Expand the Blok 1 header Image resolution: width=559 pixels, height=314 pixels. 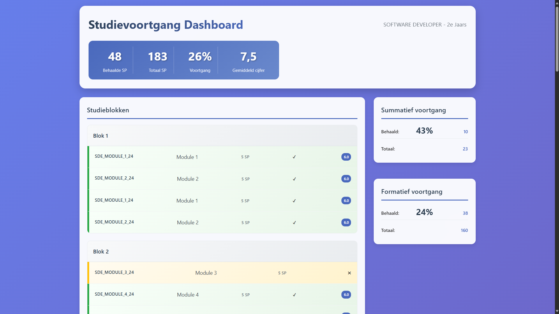pos(222,136)
